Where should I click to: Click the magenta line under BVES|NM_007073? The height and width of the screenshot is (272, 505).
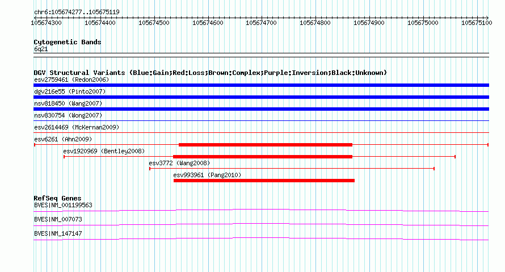point(261,225)
